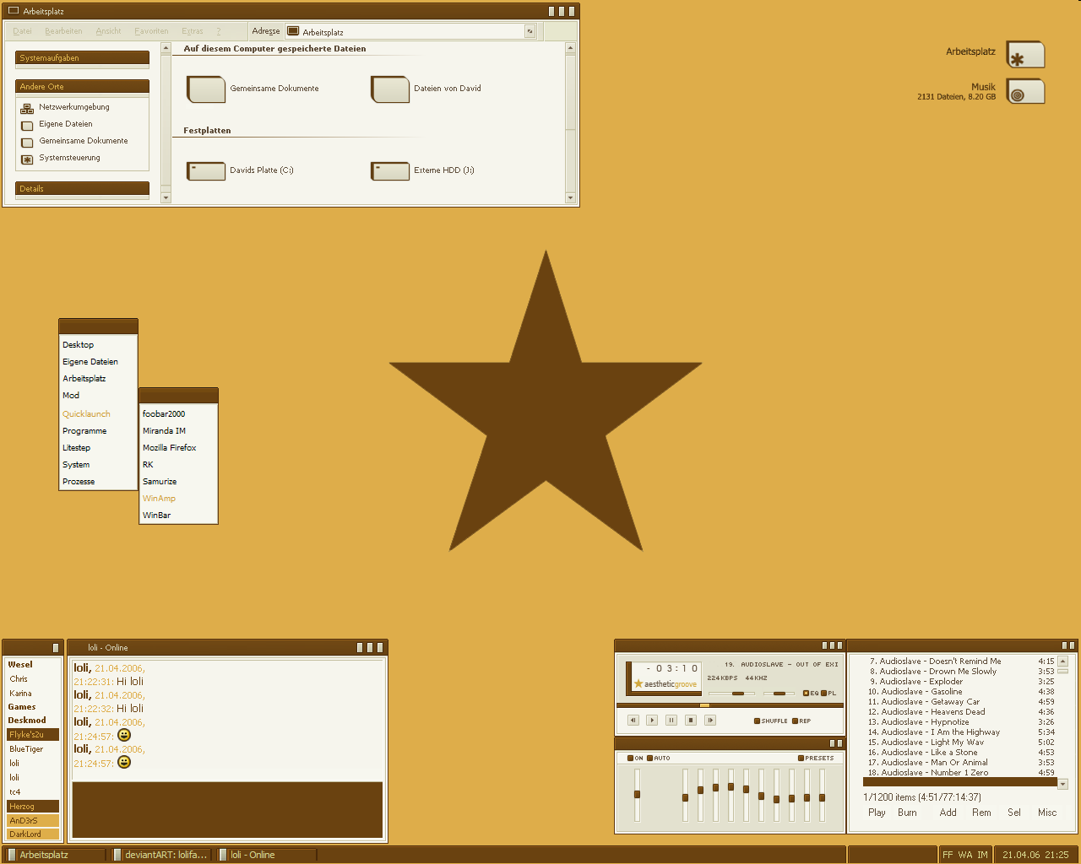The width and height of the screenshot is (1081, 864).
Task: Open the Bearbeiten menu
Action: (x=63, y=31)
